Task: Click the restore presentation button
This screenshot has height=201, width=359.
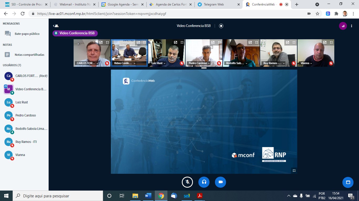Action: (x=348, y=182)
